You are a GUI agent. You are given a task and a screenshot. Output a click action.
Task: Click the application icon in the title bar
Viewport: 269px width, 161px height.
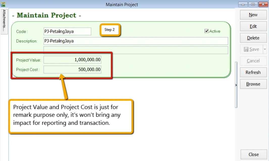click(3, 4)
